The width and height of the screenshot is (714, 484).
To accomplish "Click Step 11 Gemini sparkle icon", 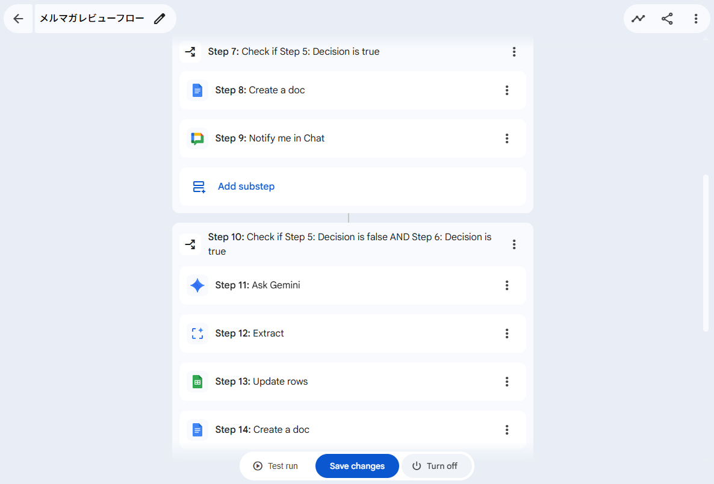I will [197, 285].
